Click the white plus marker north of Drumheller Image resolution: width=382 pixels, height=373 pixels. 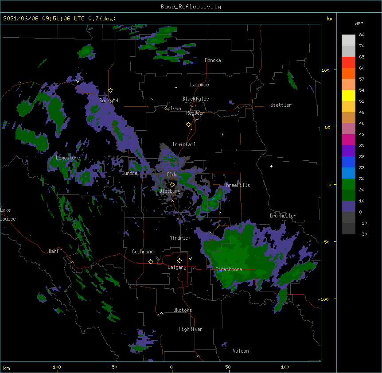(271, 166)
